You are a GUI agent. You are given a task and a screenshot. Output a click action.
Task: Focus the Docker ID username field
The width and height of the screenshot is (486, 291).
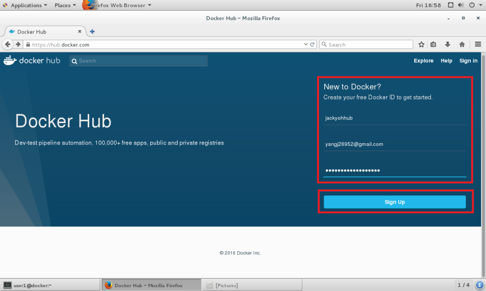pos(394,118)
